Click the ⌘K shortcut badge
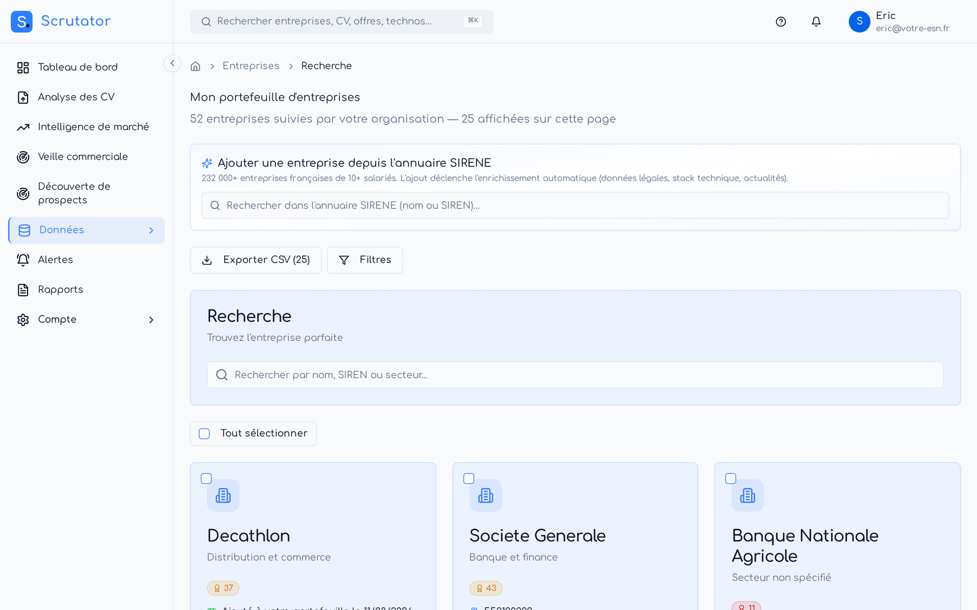This screenshot has width=977, height=610. (473, 21)
